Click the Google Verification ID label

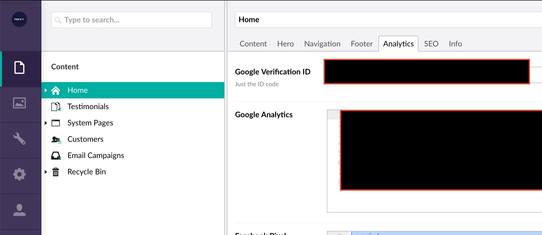point(273,72)
